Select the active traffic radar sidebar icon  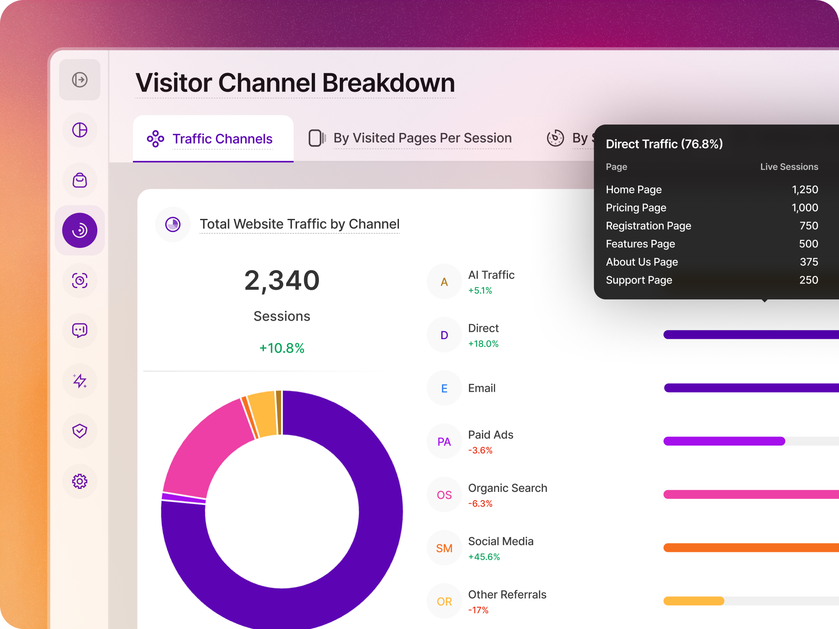80,230
